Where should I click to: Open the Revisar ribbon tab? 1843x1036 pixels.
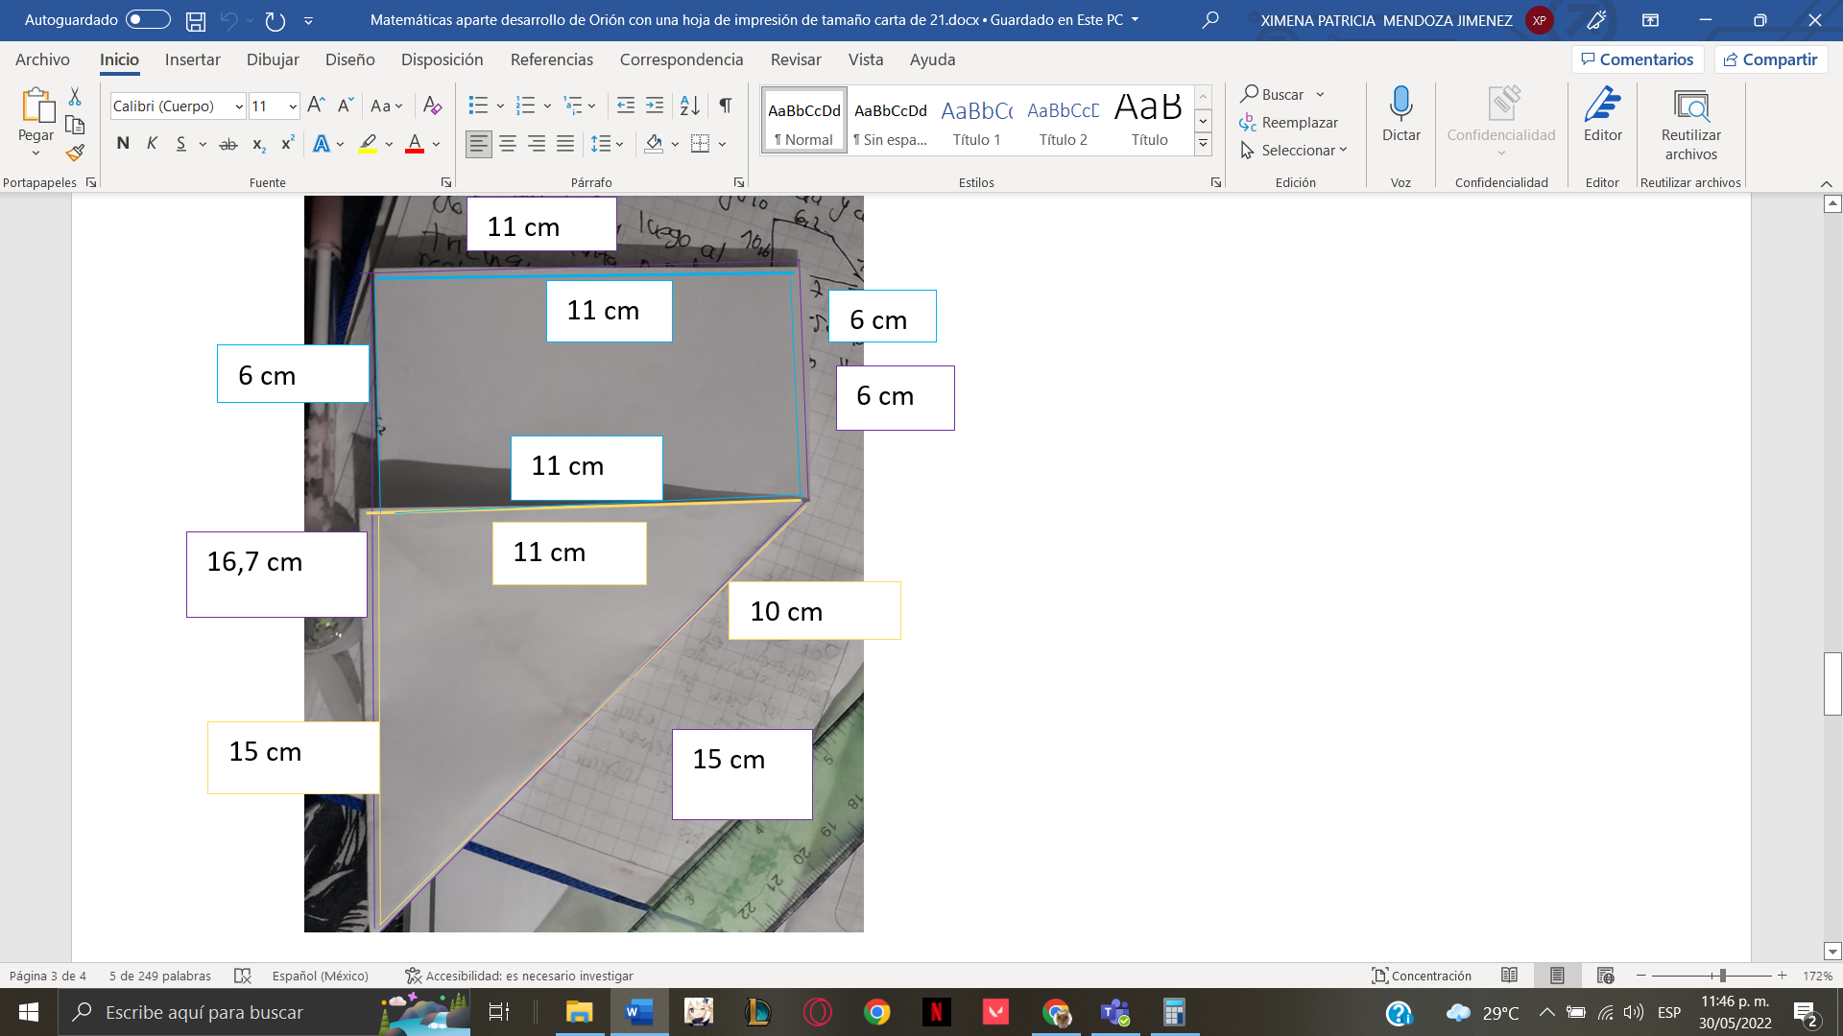coord(797,59)
